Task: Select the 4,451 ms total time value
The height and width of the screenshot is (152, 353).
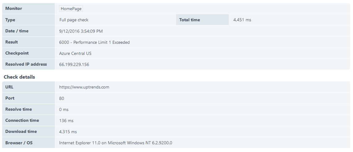Action: tap(242, 20)
